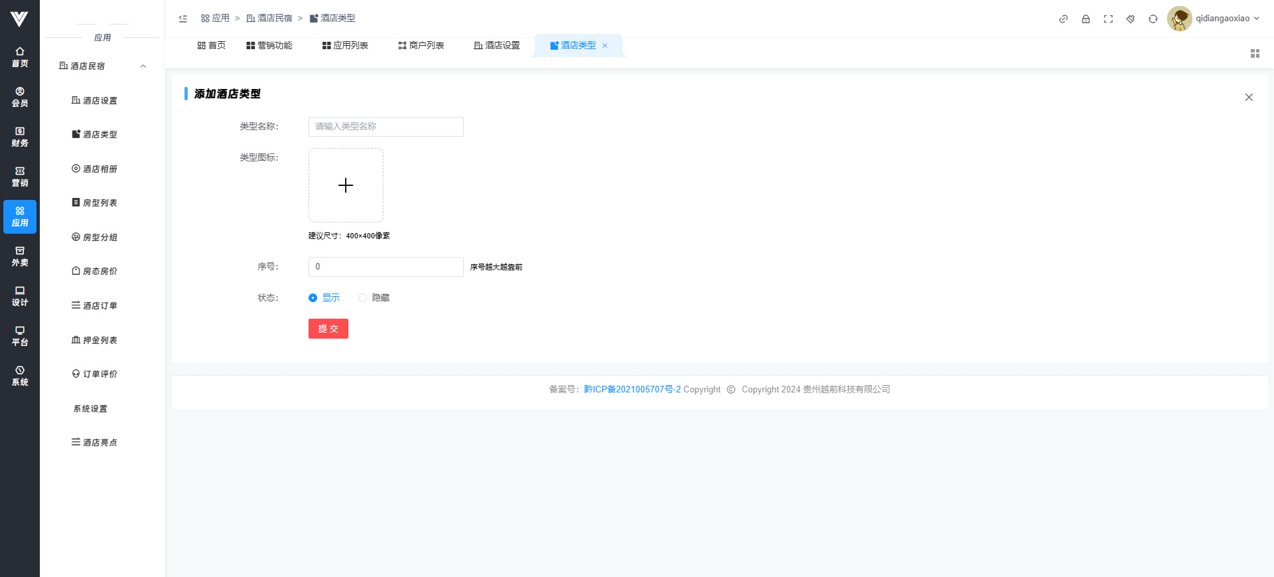
Task: Click the 类型名称 input field
Action: click(x=386, y=127)
